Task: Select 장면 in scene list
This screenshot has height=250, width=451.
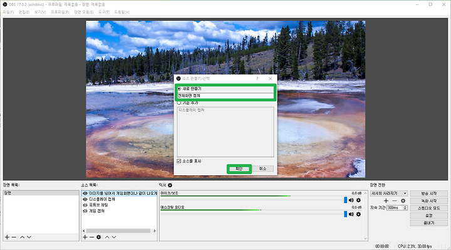Action: [41, 193]
